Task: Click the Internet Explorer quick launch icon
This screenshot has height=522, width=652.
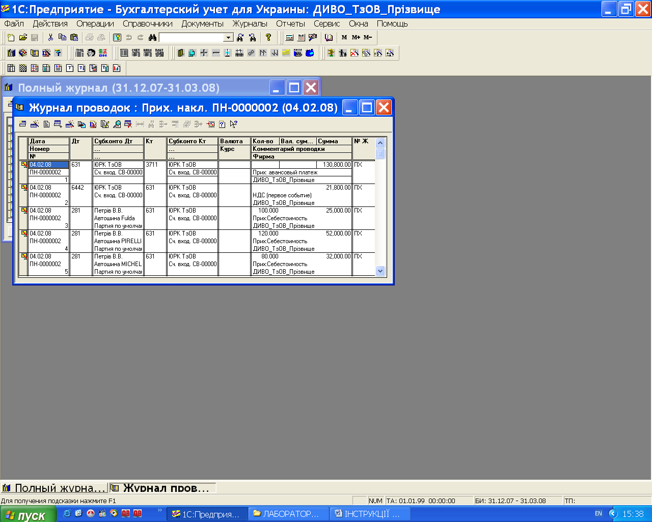Action: (67, 514)
